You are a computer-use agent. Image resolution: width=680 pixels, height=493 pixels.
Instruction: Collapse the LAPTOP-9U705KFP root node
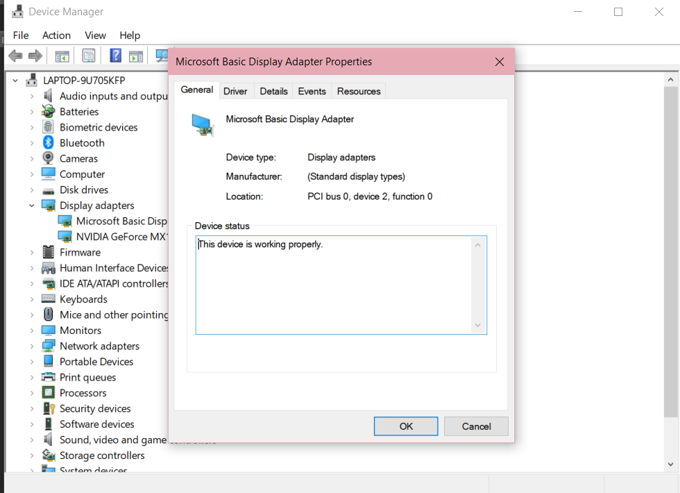[15, 81]
